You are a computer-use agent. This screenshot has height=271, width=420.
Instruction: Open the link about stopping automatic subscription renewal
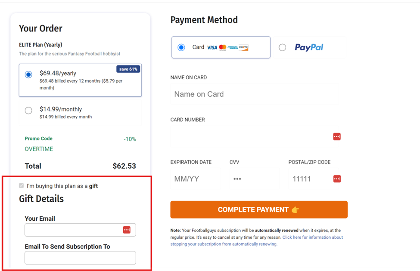point(257,240)
